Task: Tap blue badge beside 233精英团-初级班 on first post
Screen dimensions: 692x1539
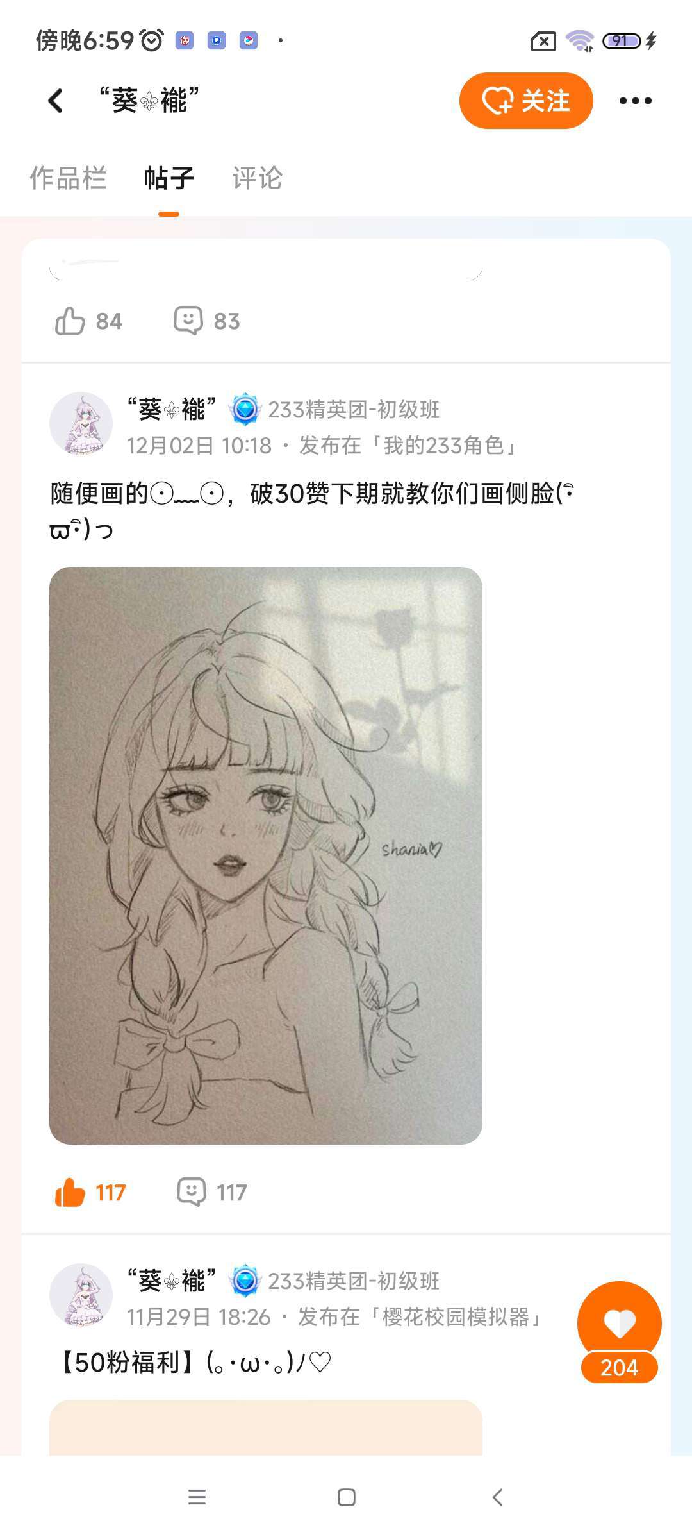Action: click(x=245, y=409)
